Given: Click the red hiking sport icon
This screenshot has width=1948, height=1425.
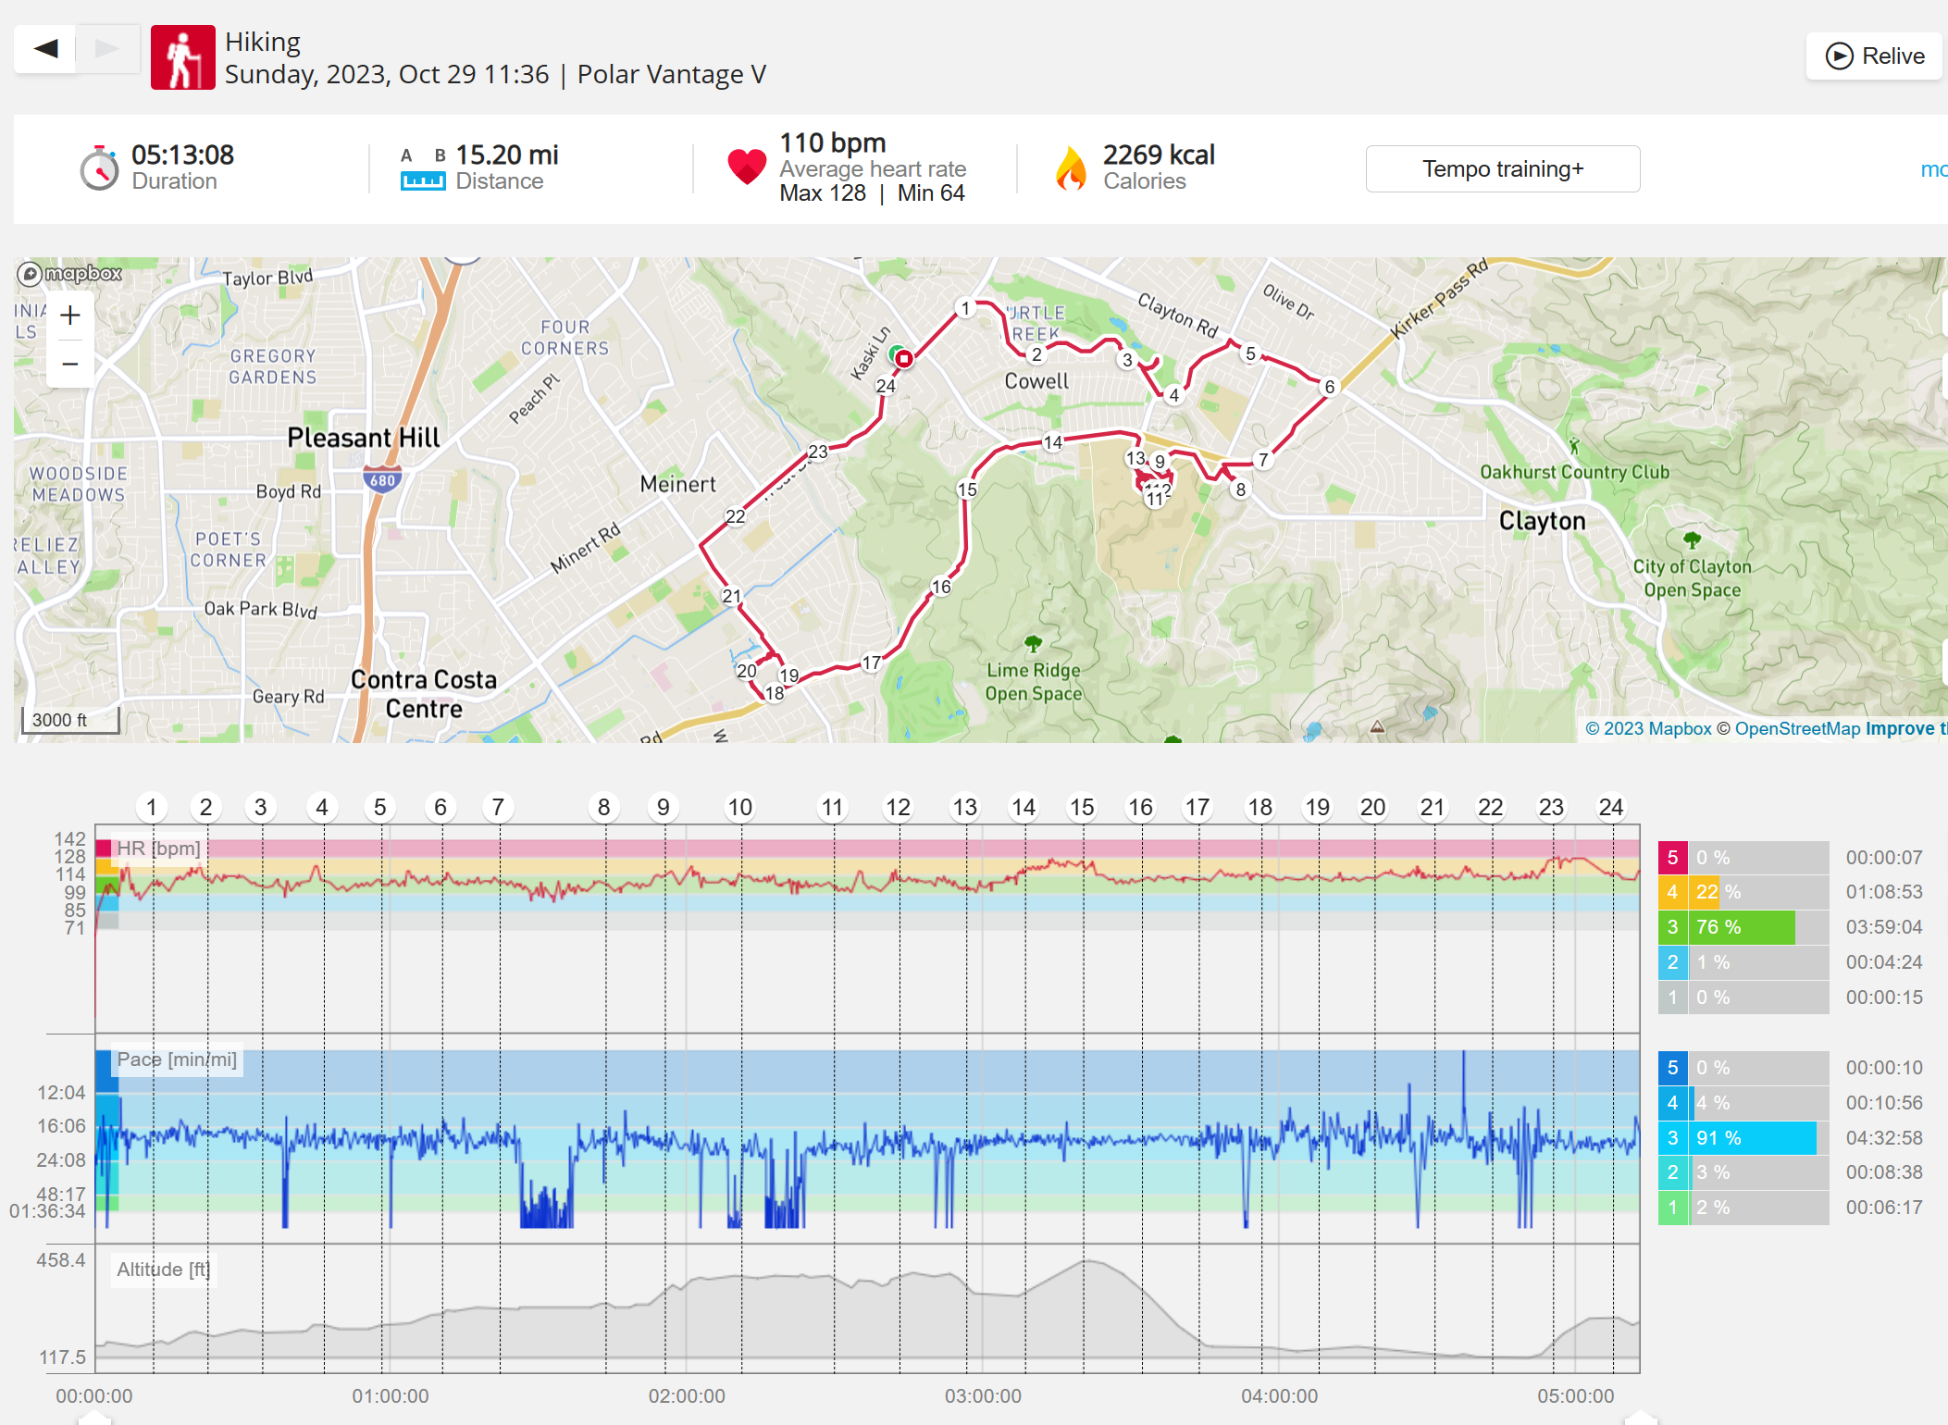Looking at the screenshot, I should [x=183, y=57].
